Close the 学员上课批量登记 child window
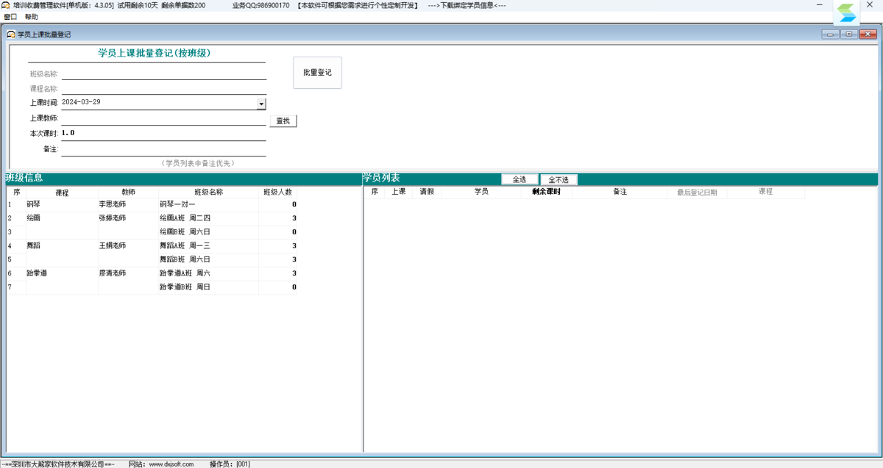The image size is (883, 468). pos(867,35)
